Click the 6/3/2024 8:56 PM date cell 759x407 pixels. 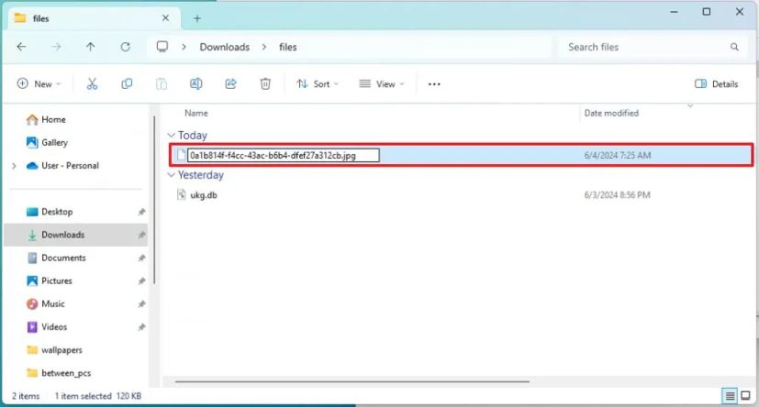[x=617, y=195]
